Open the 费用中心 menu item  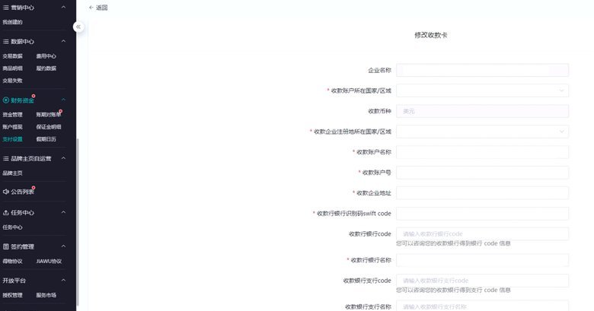46,56
